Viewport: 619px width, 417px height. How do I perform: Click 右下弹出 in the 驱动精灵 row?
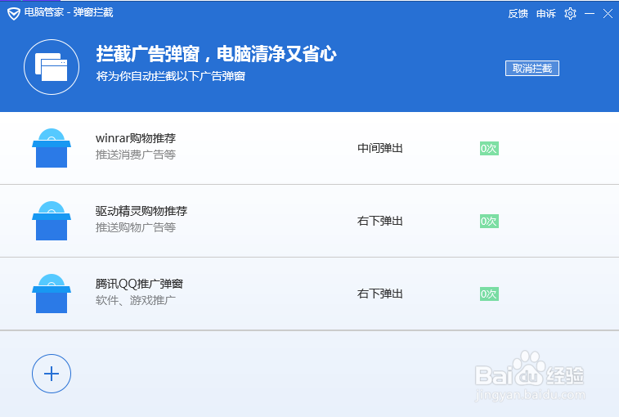379,221
